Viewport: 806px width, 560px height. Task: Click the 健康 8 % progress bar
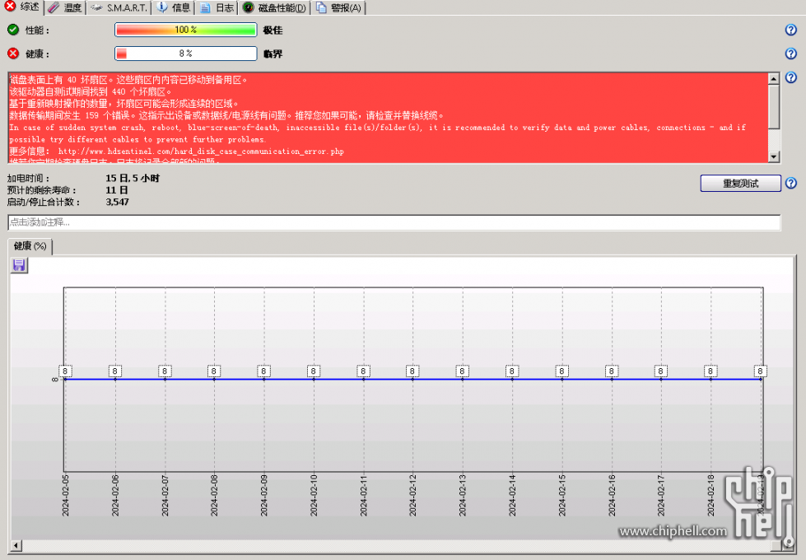pos(185,54)
